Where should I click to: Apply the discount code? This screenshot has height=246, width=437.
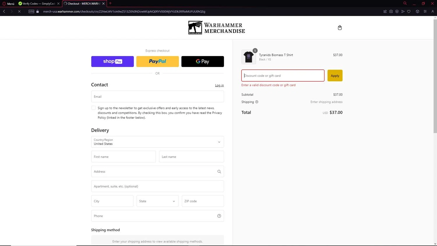coord(335,75)
